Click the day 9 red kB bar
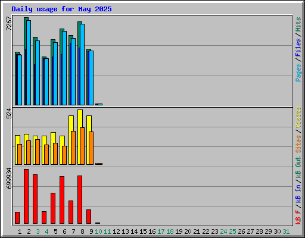 pos(89,217)
